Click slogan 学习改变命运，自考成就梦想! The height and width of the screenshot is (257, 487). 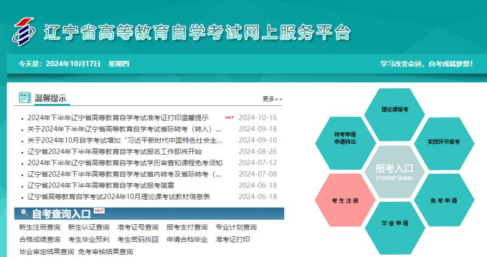427,64
